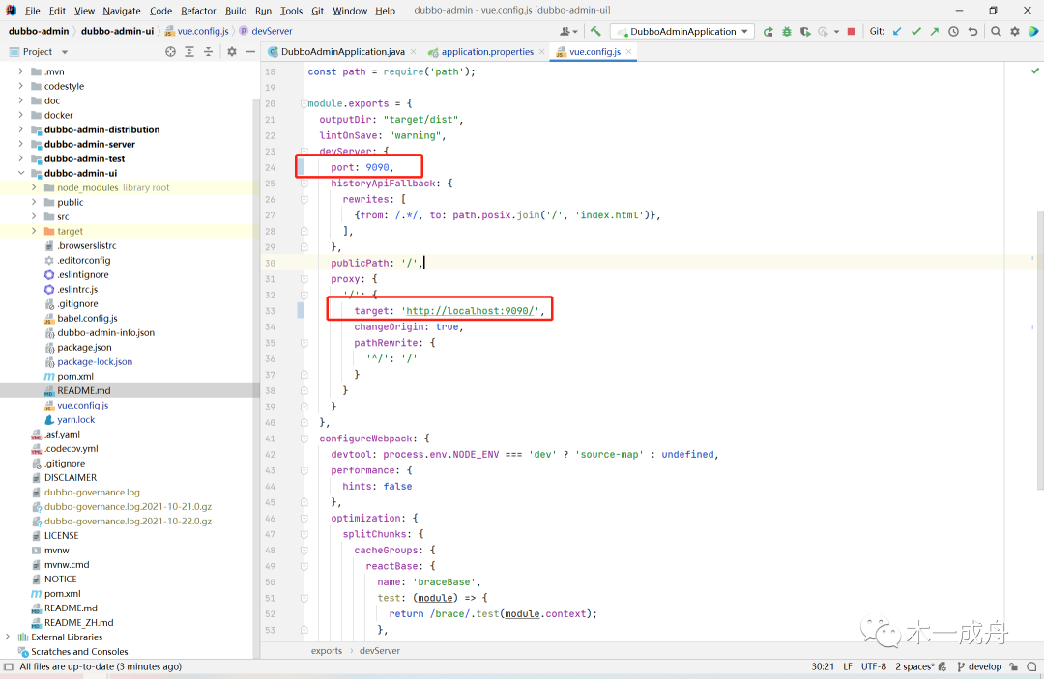Image resolution: width=1044 pixels, height=679 pixels.
Task: Click the locate-in-project target icon
Action: 170,52
